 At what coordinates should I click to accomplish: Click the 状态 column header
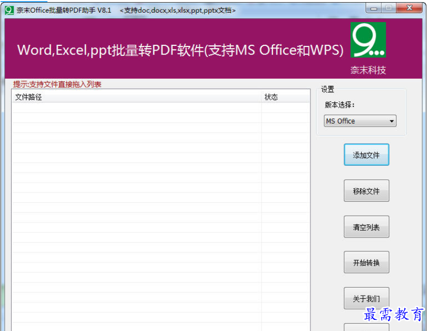(286, 97)
